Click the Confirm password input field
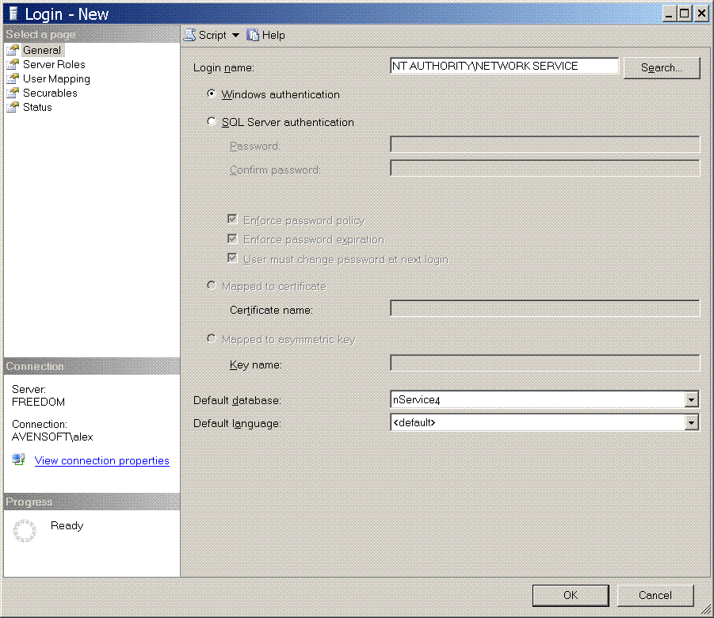 [x=545, y=168]
